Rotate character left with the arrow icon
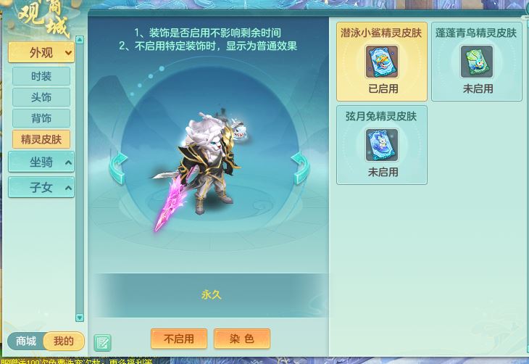Screen dimensions: 529x364 click(118, 167)
